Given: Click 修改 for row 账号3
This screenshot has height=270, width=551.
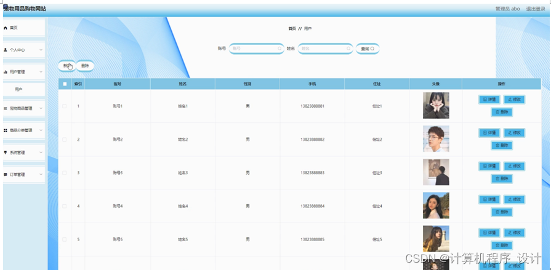Looking at the screenshot, I should pyautogui.click(x=515, y=166).
